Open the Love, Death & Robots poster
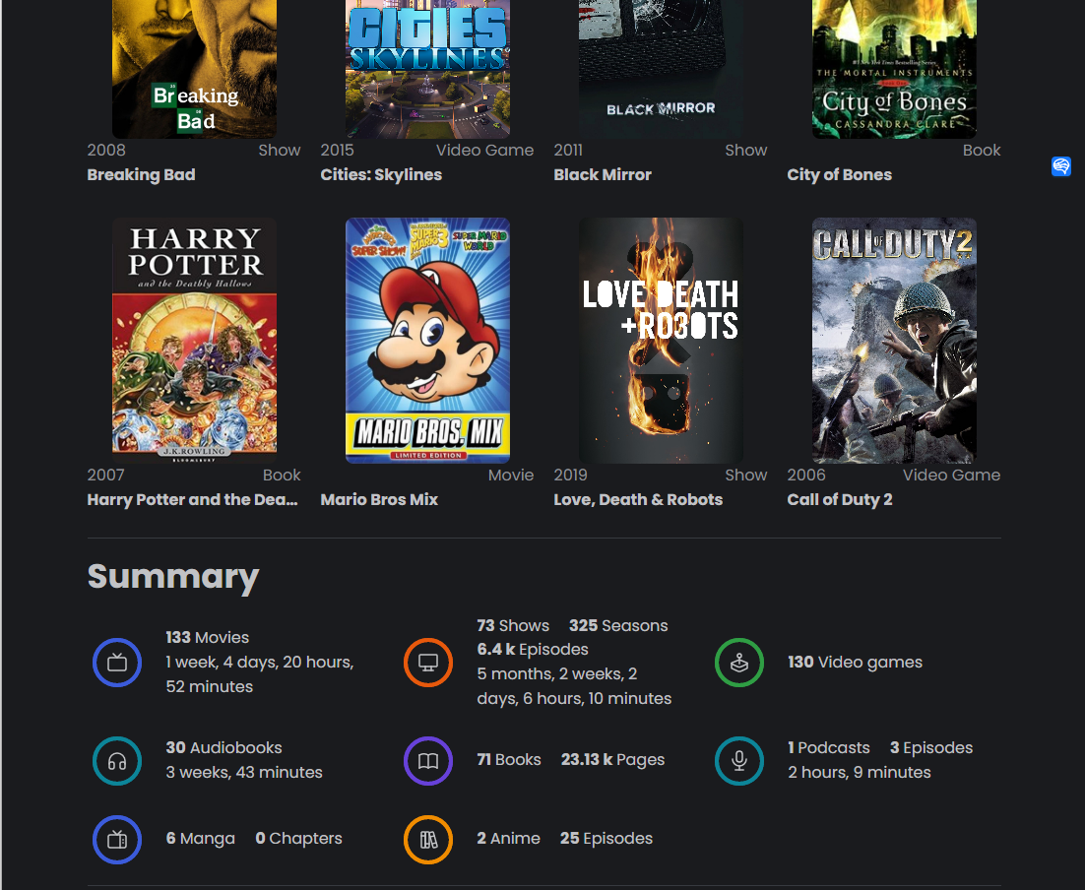 (661, 340)
